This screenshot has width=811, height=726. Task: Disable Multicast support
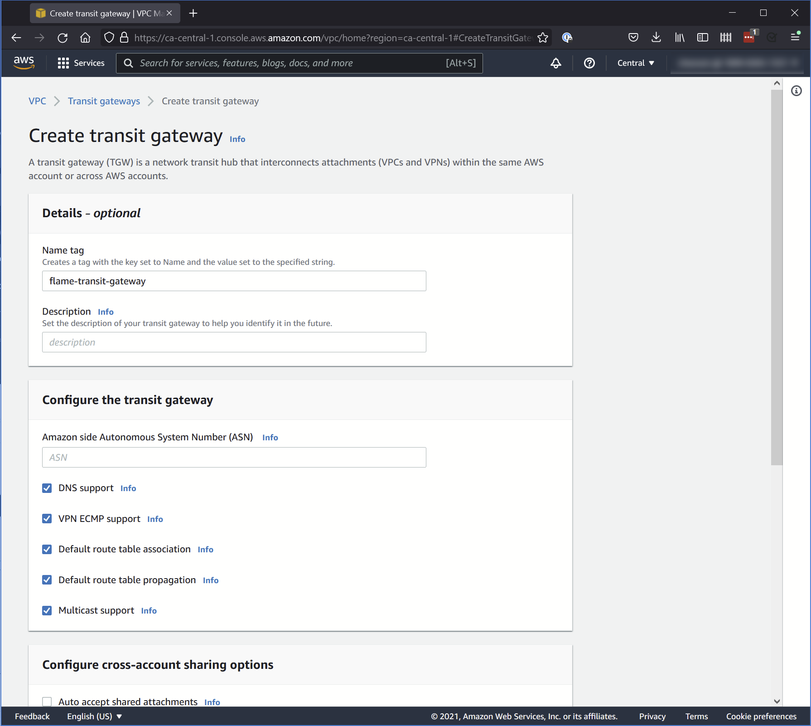47,610
